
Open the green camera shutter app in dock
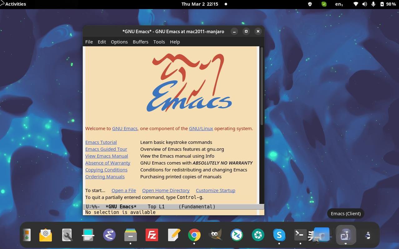point(258,235)
